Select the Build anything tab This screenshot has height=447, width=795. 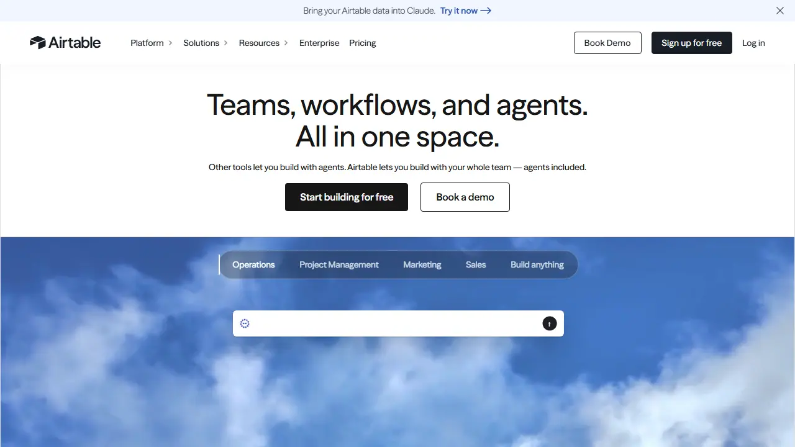point(537,264)
